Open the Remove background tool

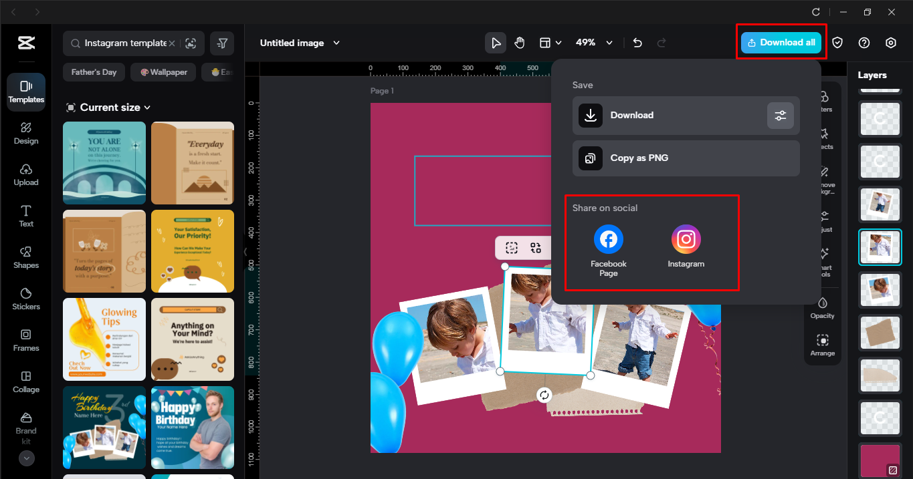pyautogui.click(x=823, y=177)
